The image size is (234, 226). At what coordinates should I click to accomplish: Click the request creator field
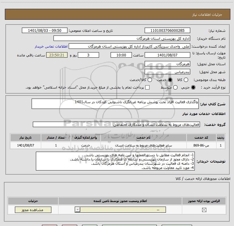[129, 46]
